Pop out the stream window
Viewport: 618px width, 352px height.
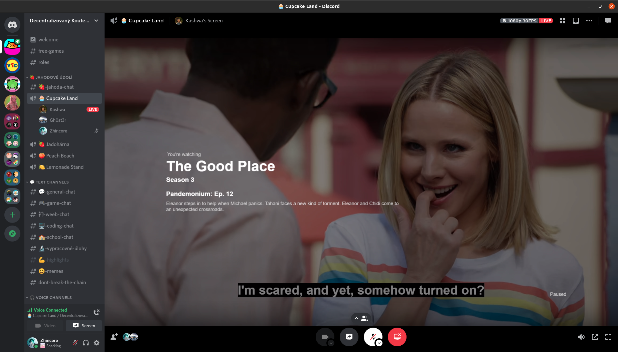coord(595,337)
